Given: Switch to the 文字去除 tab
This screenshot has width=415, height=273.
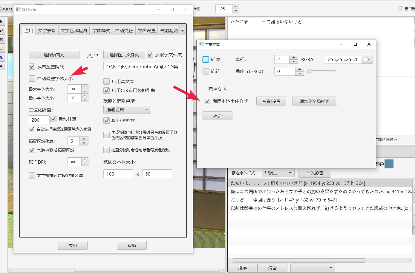Looking at the screenshot, I should pyautogui.click(x=47, y=30).
